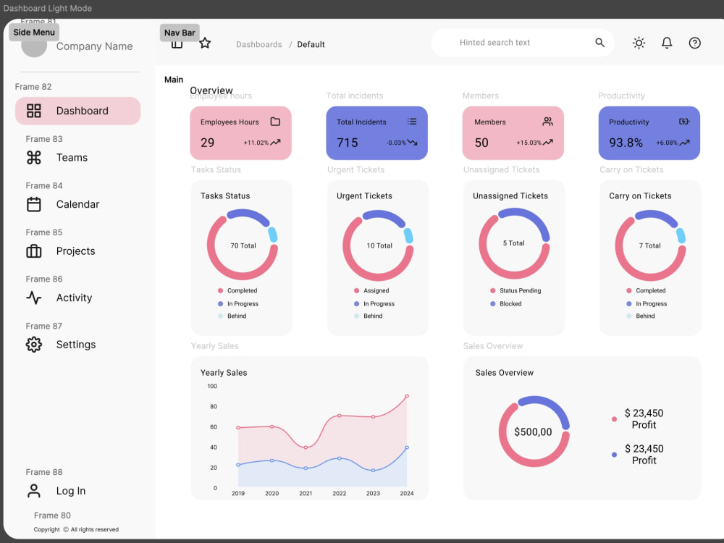Click Assigned legend dot in Urgent Tickets

[x=356, y=290]
